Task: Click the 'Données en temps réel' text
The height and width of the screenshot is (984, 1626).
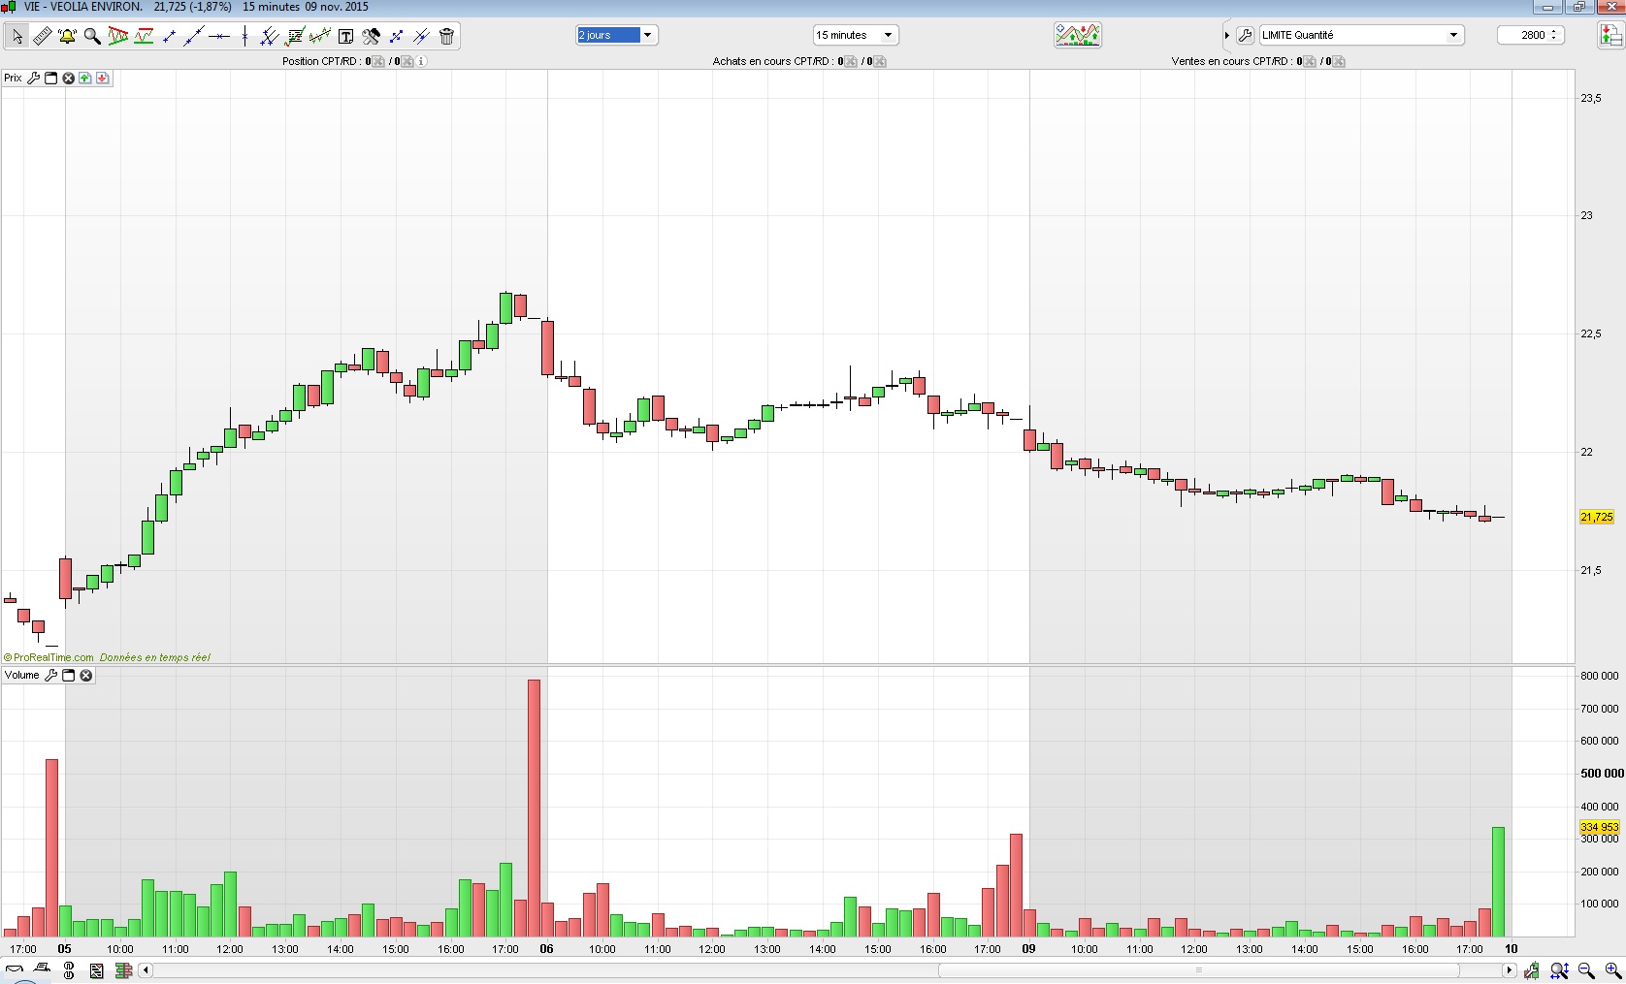Action: pyautogui.click(x=154, y=657)
